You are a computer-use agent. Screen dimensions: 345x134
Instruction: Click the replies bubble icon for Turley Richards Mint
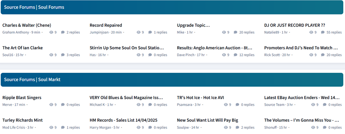(63, 127)
